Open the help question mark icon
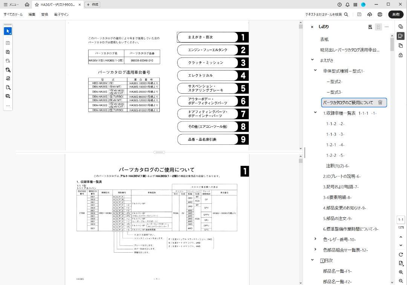The height and width of the screenshot is (285, 407). tap(340, 5)
